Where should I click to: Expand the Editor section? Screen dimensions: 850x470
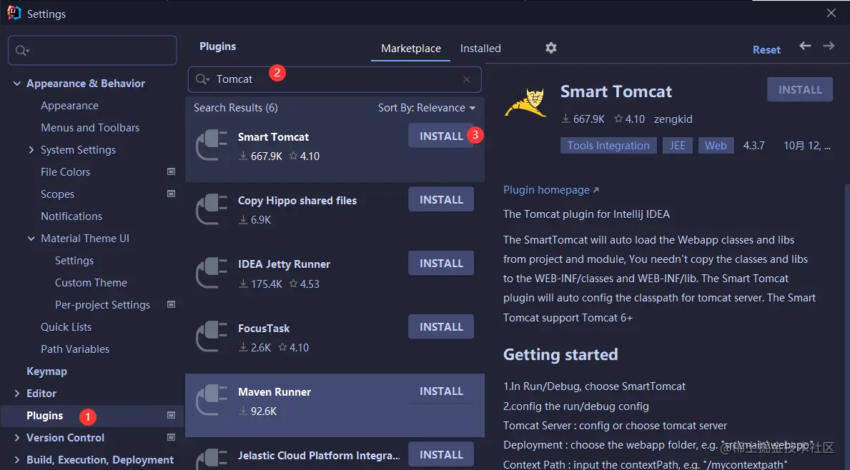(x=17, y=393)
